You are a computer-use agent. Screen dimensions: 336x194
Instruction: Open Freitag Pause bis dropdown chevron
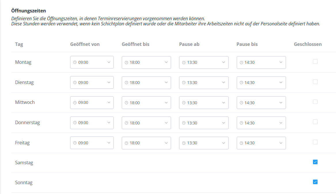pyautogui.click(x=281, y=143)
